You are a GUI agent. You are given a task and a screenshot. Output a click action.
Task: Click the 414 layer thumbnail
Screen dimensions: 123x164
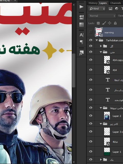pyautogui.click(x=107, y=70)
